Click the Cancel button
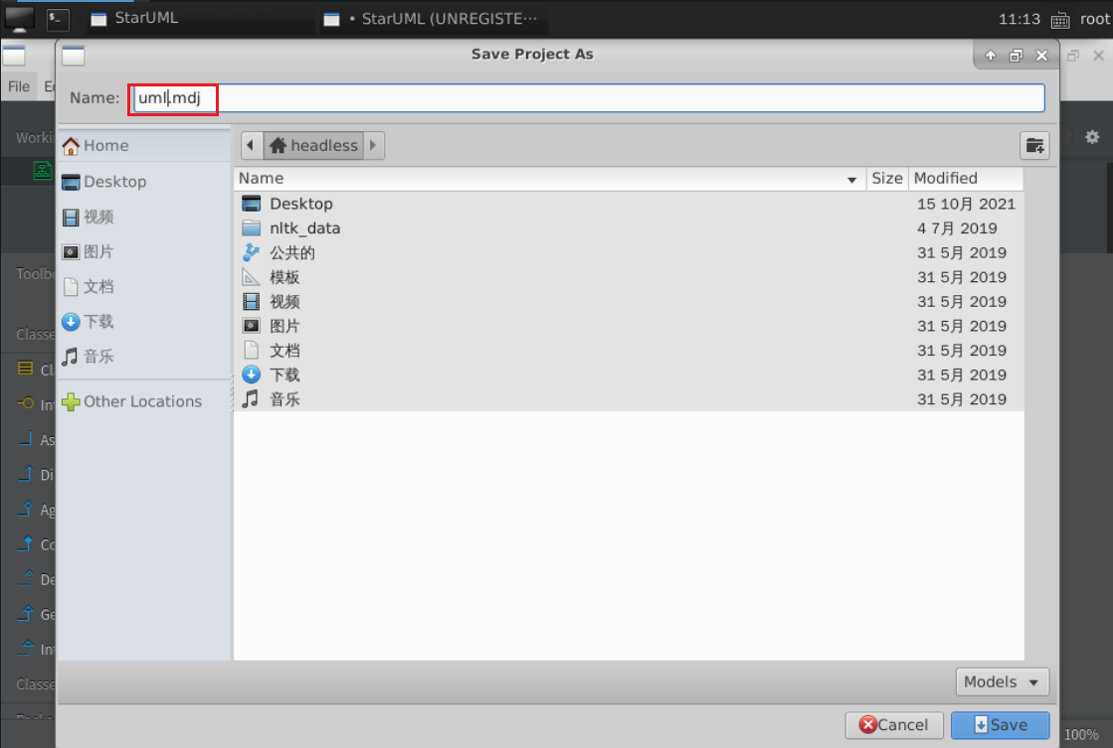This screenshot has height=748, width=1113. pyautogui.click(x=893, y=724)
